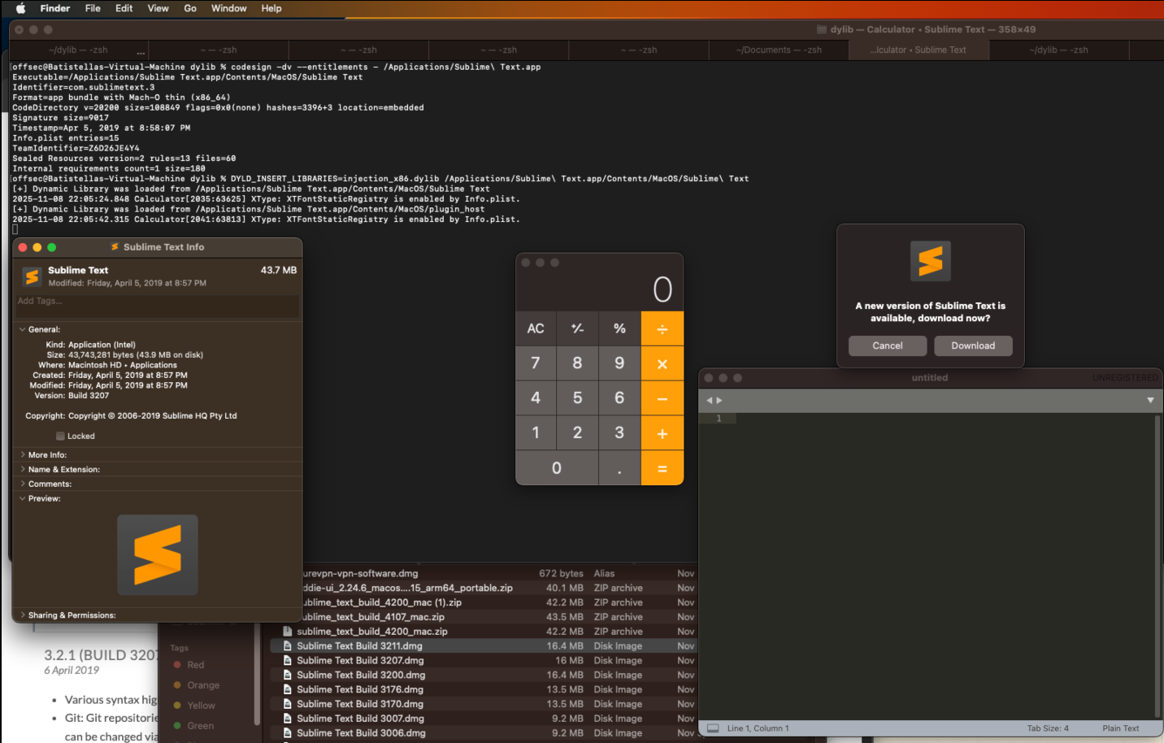The image size is (1164, 743).
Task: Open the Help menu
Action: [271, 8]
